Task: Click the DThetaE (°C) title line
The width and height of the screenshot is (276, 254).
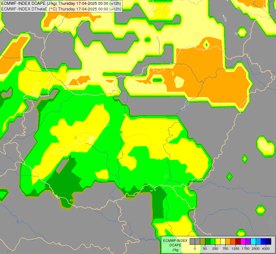Action: 61,9
